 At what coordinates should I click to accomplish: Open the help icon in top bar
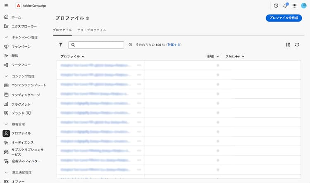tap(276, 6)
